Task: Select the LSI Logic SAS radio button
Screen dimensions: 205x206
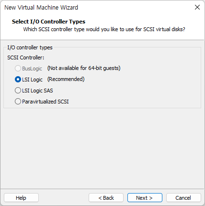Action: coord(18,91)
